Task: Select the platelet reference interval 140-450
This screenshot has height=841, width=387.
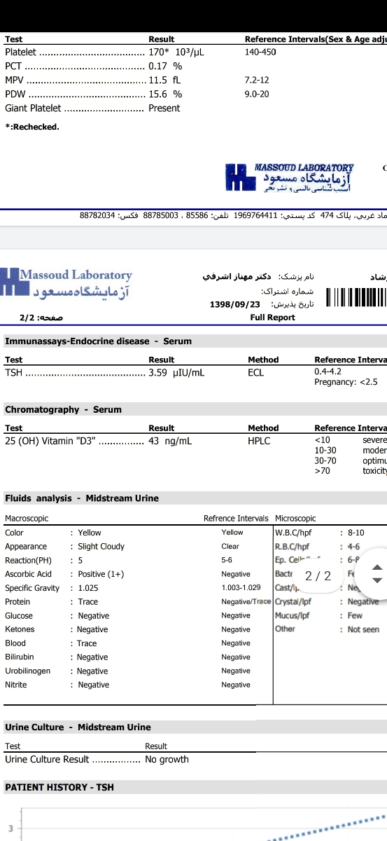Action: pyautogui.click(x=260, y=52)
